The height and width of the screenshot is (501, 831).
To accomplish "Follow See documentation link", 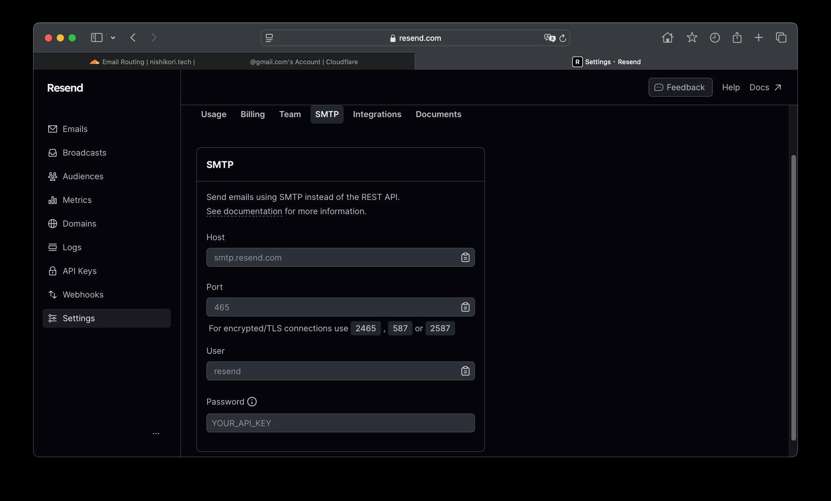I will pos(244,211).
